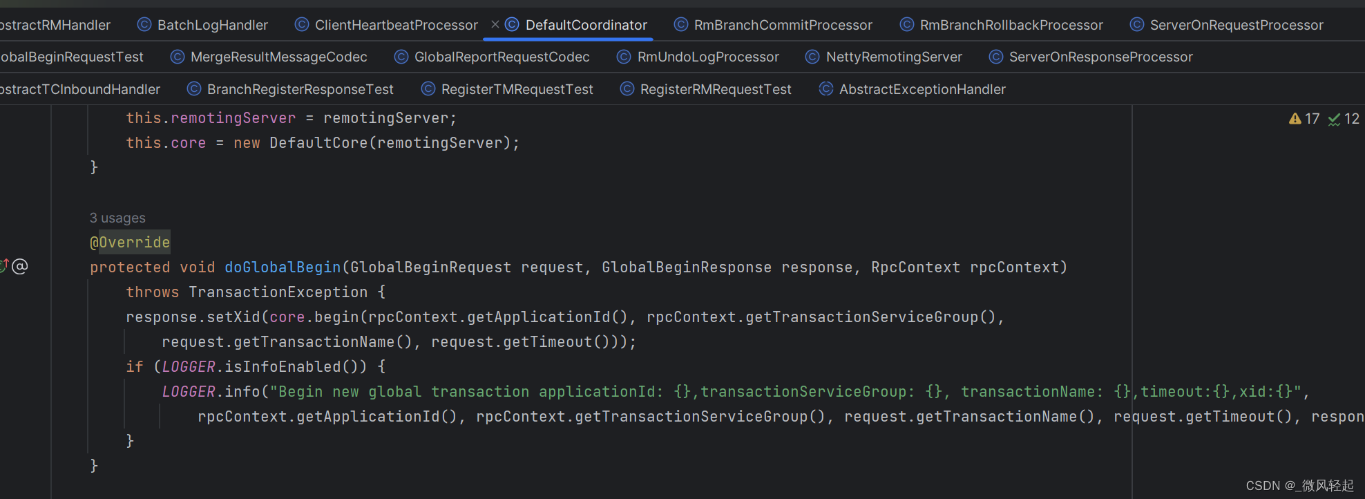Close the DefaultCoordinator tab
The image size is (1365, 499).
click(x=495, y=24)
